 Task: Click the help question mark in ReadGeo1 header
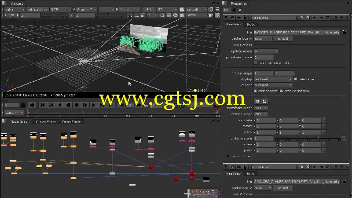tap(336, 18)
